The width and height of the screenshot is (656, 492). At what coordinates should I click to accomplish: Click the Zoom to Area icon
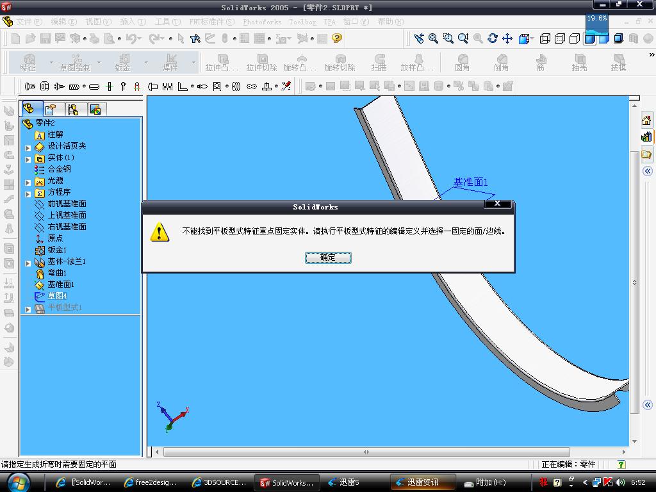pyautogui.click(x=448, y=38)
